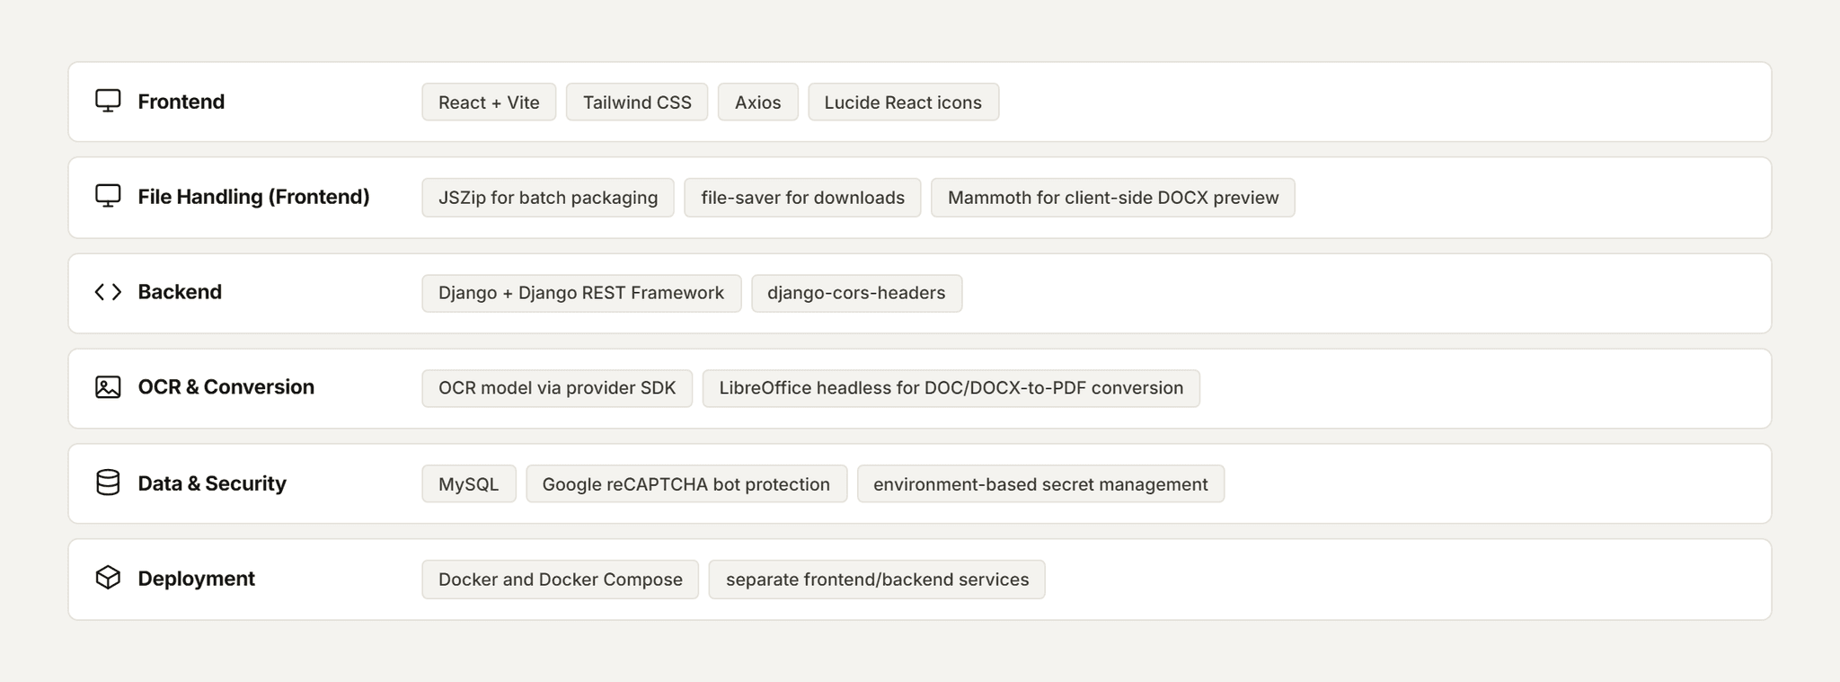Image resolution: width=1840 pixels, height=682 pixels.
Task: Click the image icon beside OCR & Conversion
Action: pos(108,387)
